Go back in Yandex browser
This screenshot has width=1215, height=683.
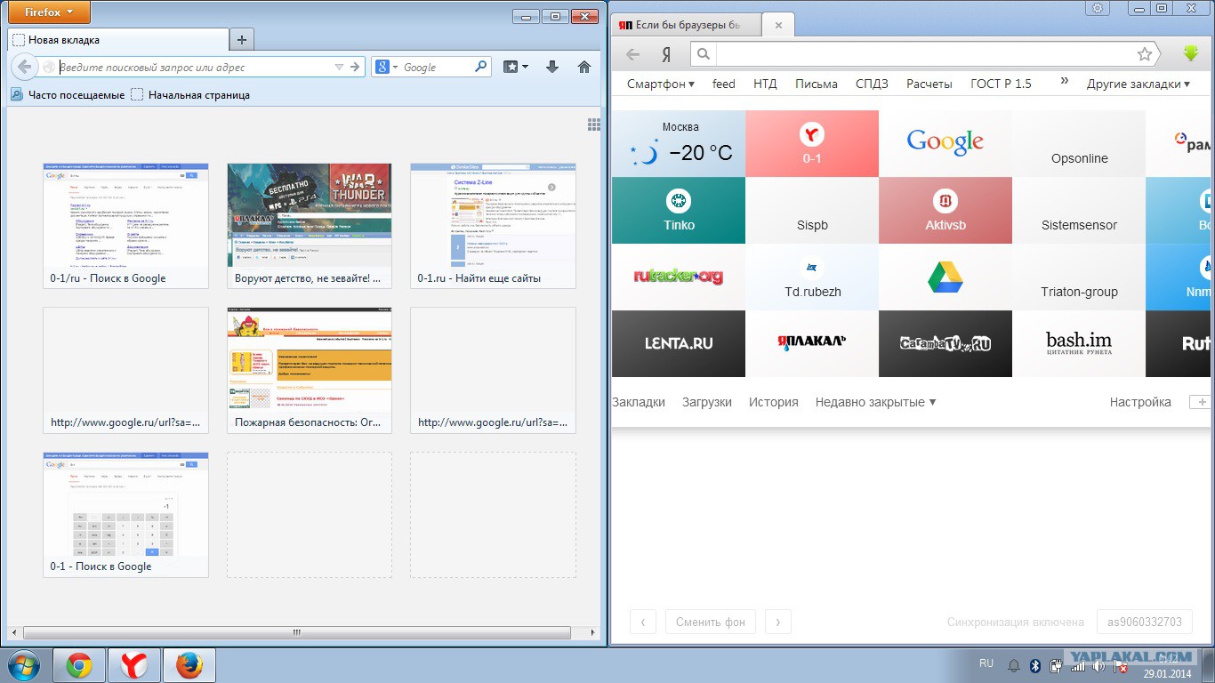click(632, 54)
